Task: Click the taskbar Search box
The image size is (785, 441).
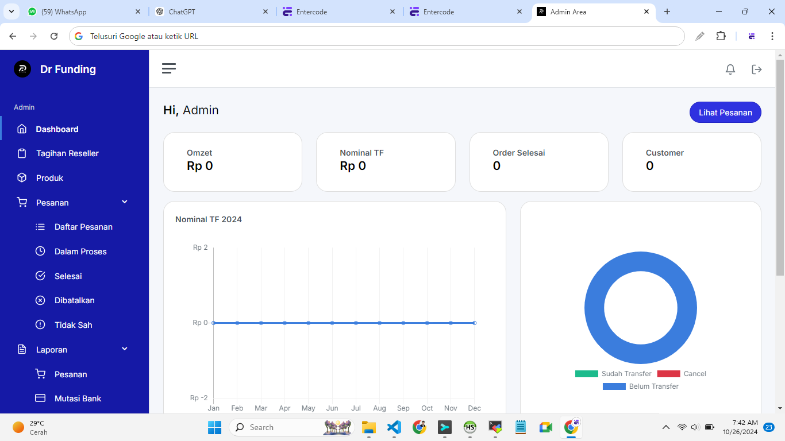Action: pos(291,427)
